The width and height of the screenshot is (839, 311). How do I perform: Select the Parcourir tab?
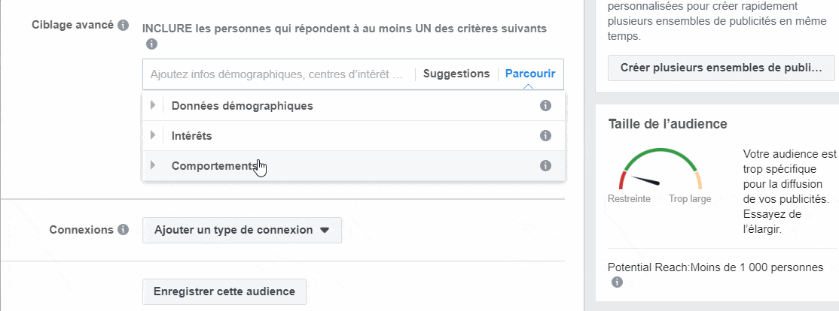pos(530,74)
